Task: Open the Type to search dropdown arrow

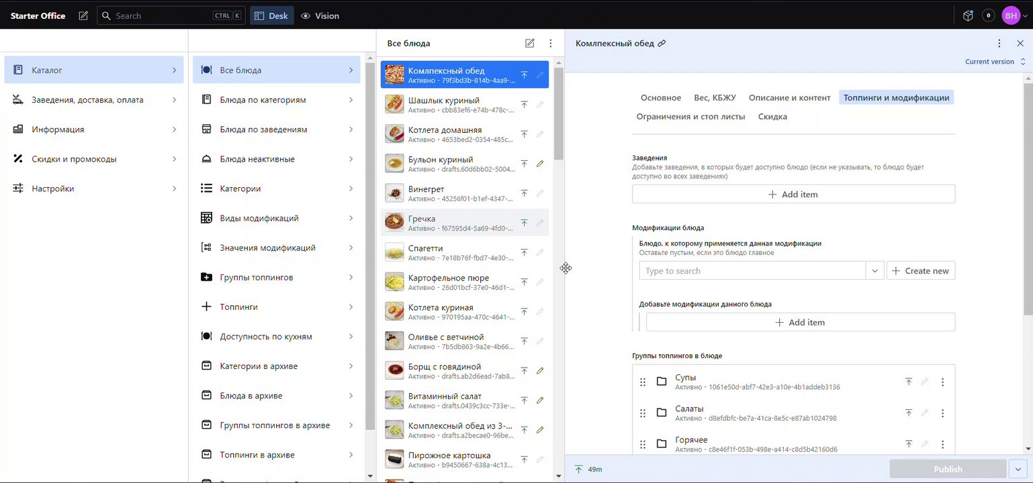Action: 874,271
